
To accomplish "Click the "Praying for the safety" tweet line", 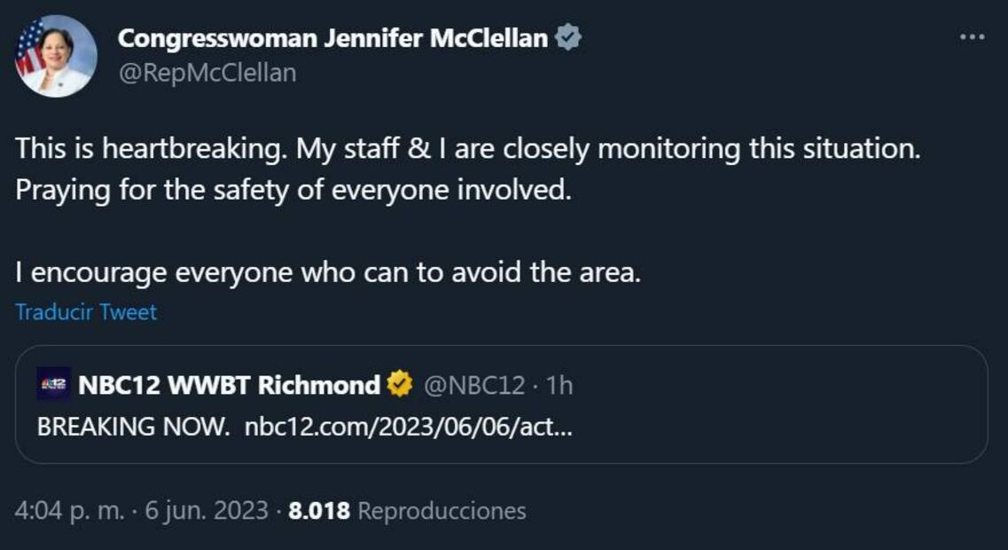I will pyautogui.click(x=293, y=190).
